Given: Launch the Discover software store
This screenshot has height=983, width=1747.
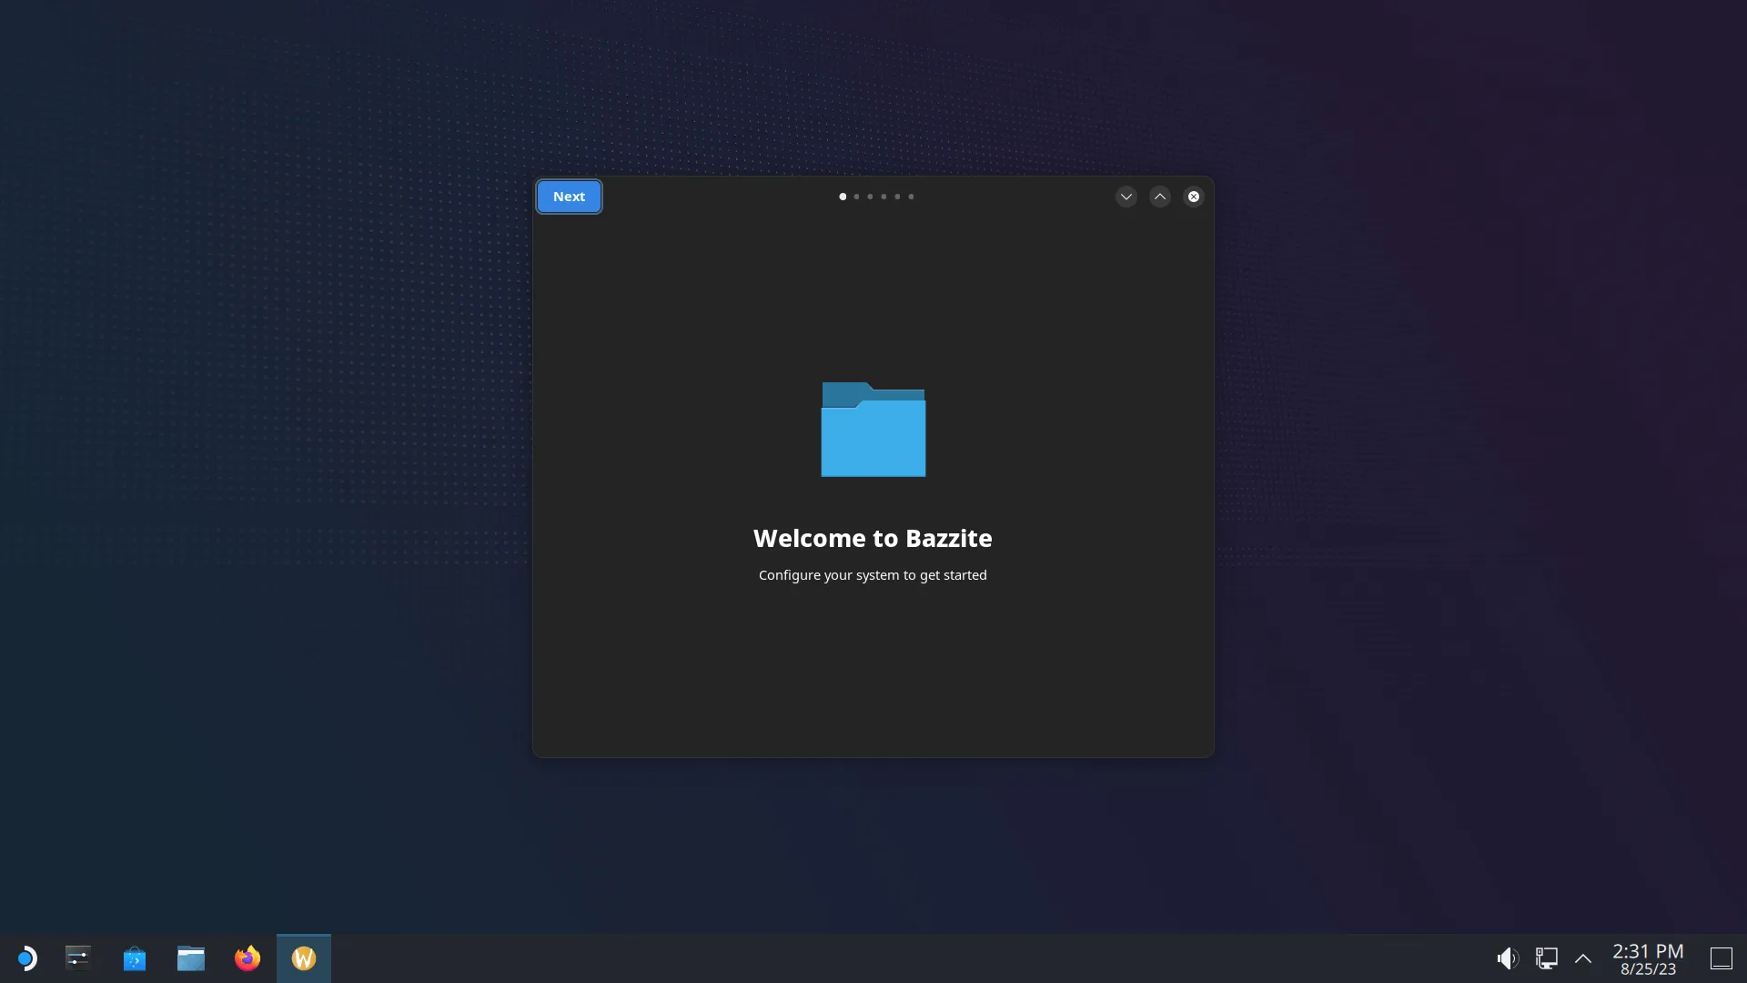Looking at the screenshot, I should pyautogui.click(x=135, y=958).
